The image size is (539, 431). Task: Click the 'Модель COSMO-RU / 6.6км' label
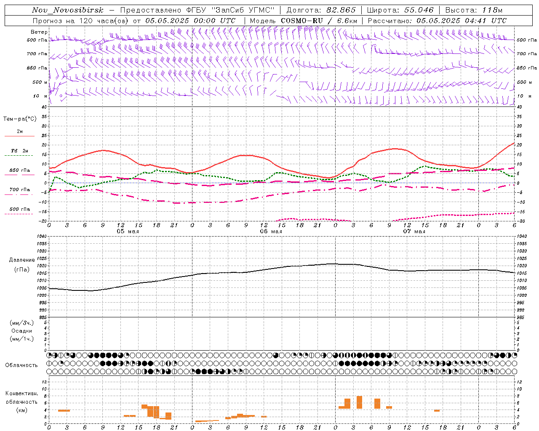tap(304, 21)
